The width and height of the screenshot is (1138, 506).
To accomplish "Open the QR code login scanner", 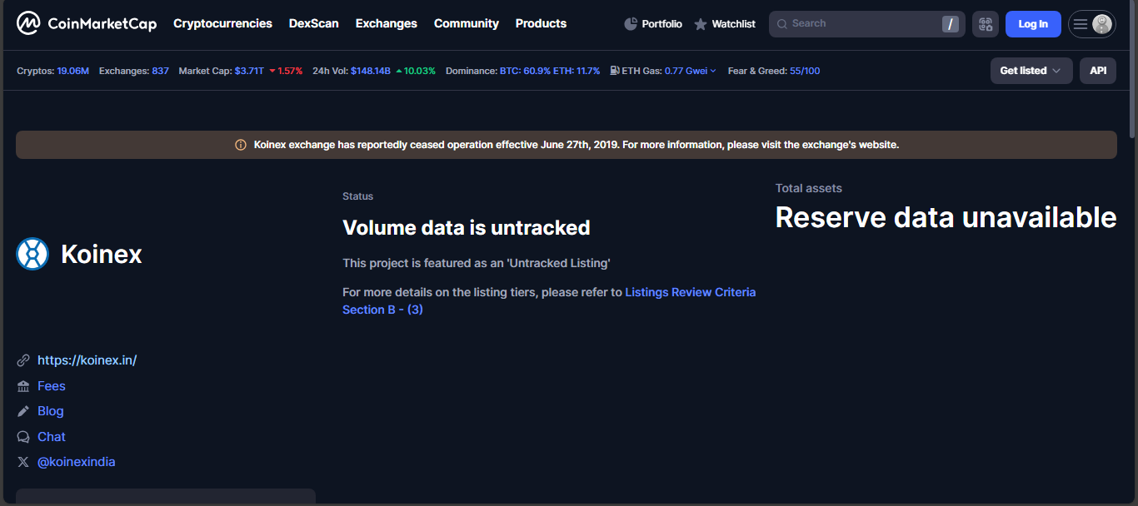I will (x=986, y=23).
